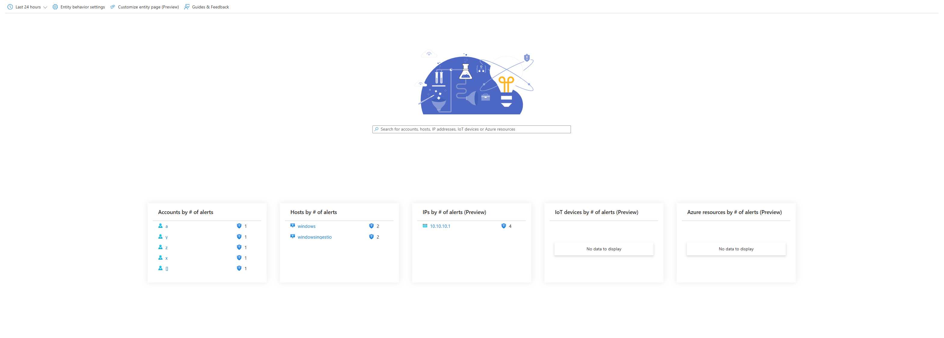Click the alert shield icon showing 4 alerts
944x338 pixels.
[x=504, y=226]
